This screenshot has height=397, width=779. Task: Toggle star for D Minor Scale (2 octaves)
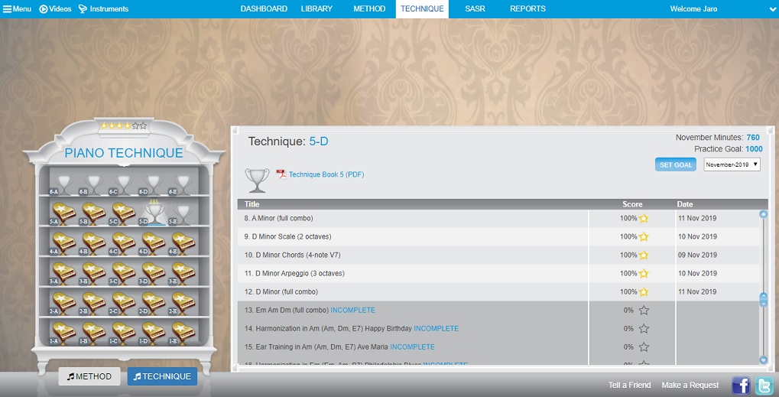(x=644, y=236)
